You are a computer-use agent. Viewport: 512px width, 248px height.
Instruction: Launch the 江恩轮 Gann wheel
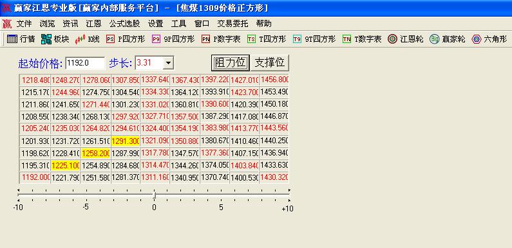click(406, 39)
